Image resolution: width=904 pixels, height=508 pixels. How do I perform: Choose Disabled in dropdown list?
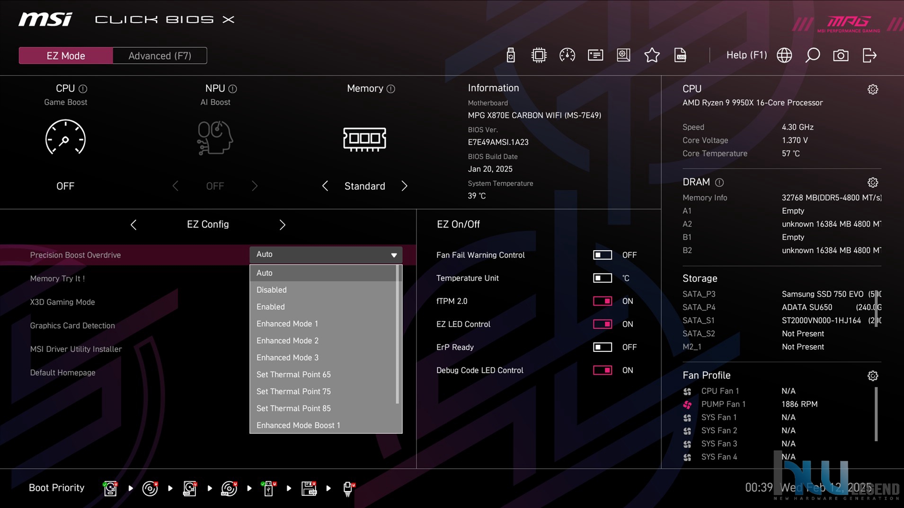click(x=323, y=290)
